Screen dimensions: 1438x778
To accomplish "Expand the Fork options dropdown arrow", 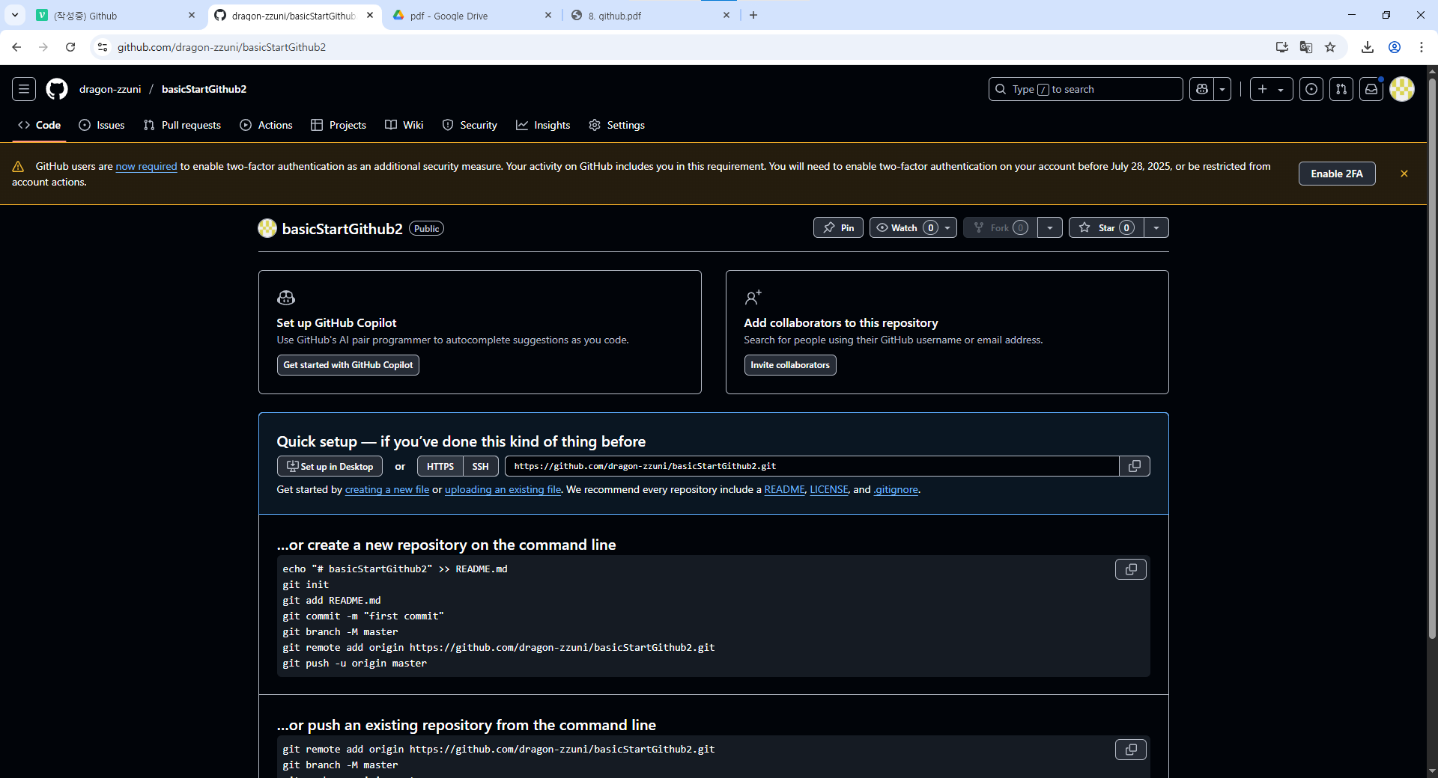I will coord(1050,227).
